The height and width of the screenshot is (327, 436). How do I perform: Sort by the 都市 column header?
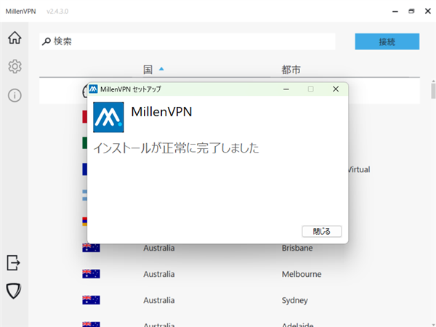click(x=291, y=70)
